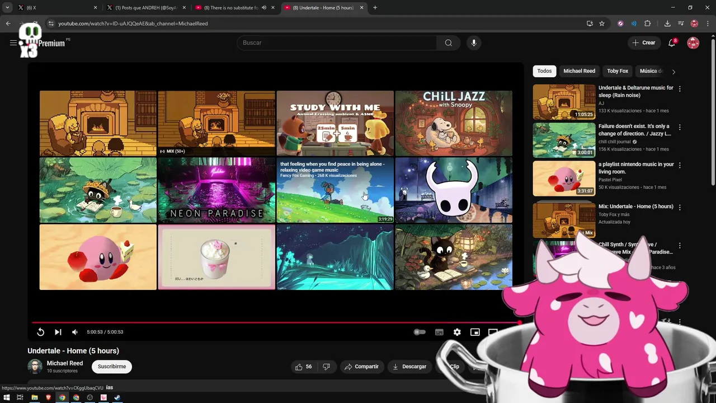716x403 pixels.
Task: Open options for Failure doesn't exist video
Action: point(680,128)
